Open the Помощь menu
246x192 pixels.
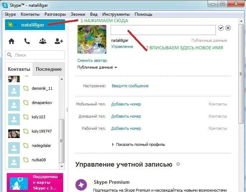(143, 14)
